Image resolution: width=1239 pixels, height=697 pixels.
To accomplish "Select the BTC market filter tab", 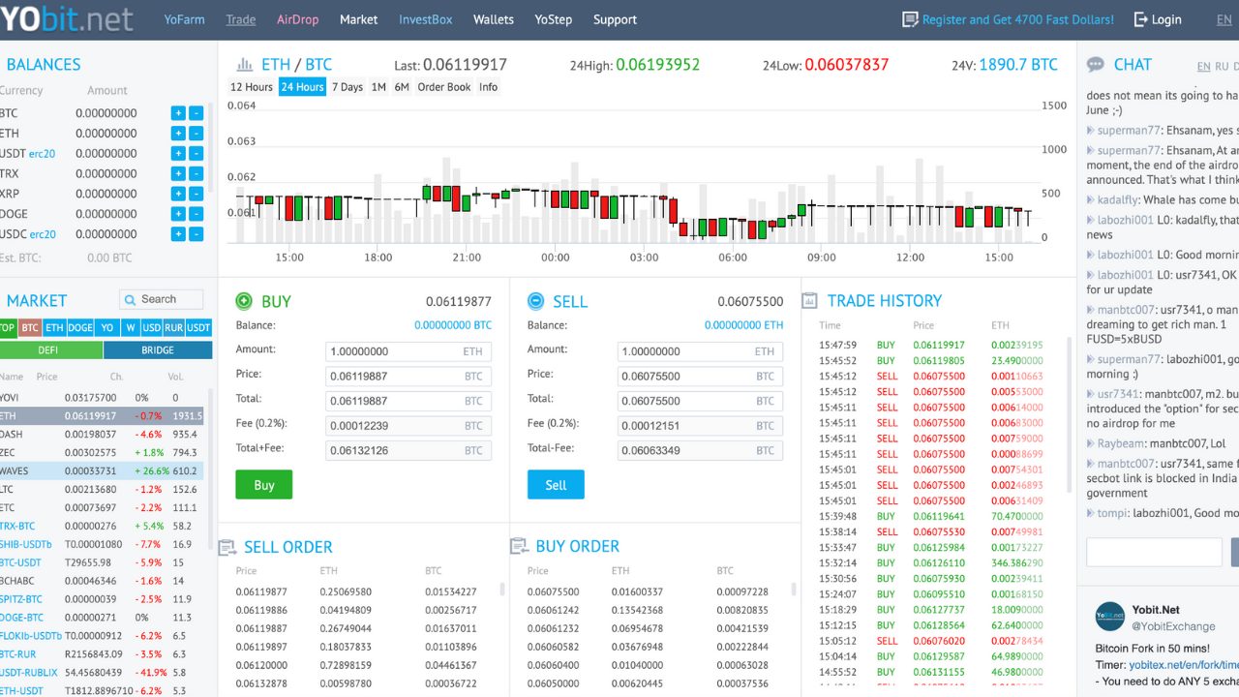I will coord(30,328).
